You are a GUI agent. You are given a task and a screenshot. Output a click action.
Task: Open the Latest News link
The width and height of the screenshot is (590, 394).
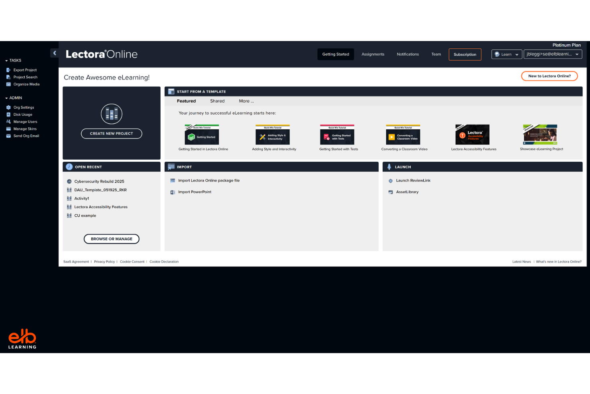pyautogui.click(x=521, y=262)
